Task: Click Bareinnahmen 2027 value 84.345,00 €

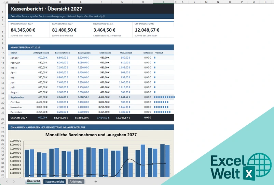Action: (x=23, y=30)
